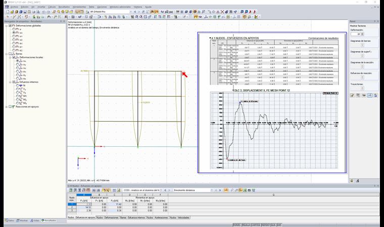Expand Reacciones en apoyos tree node
This screenshot has height=227, width=384.
7,106
